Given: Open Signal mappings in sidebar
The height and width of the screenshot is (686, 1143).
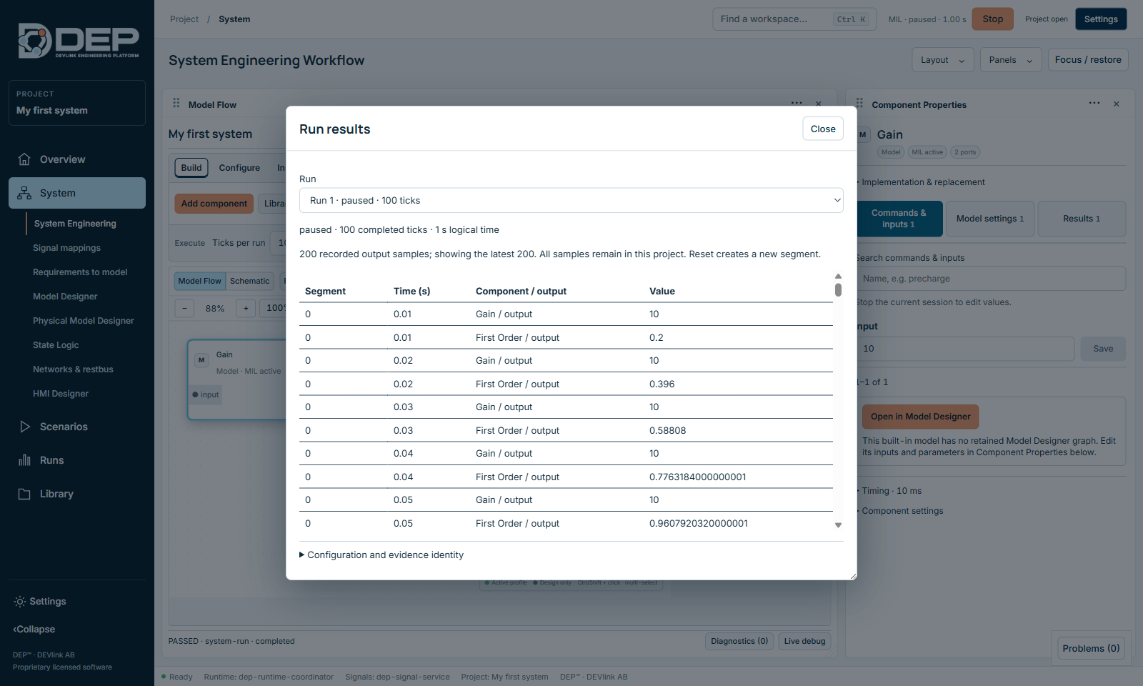Looking at the screenshot, I should pyautogui.click(x=66, y=248).
